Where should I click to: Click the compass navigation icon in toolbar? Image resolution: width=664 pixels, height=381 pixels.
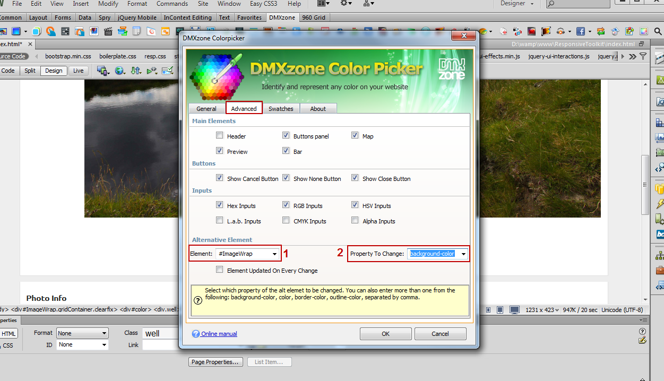615,31
